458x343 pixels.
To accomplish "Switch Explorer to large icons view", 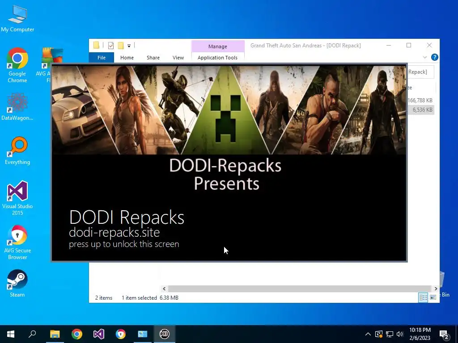I will [x=433, y=297].
